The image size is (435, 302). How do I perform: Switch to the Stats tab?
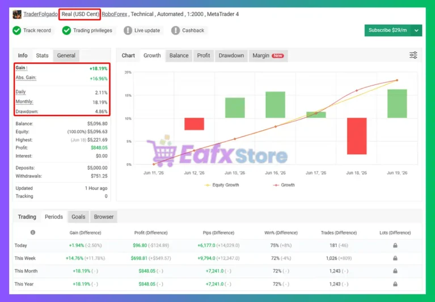click(42, 56)
